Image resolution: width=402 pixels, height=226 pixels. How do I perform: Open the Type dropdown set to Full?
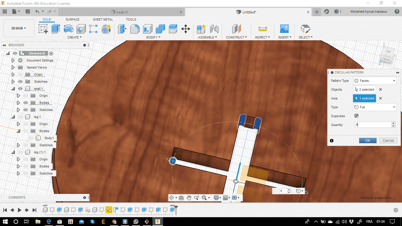(x=375, y=107)
